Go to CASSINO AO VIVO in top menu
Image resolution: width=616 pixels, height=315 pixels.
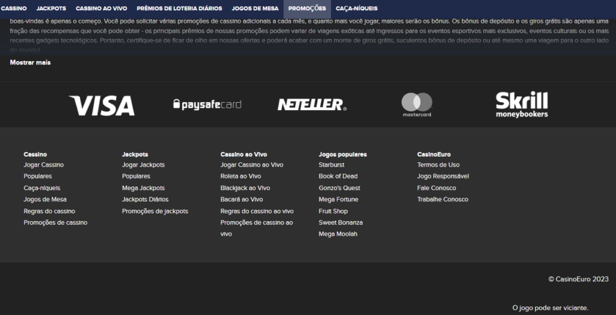(101, 8)
